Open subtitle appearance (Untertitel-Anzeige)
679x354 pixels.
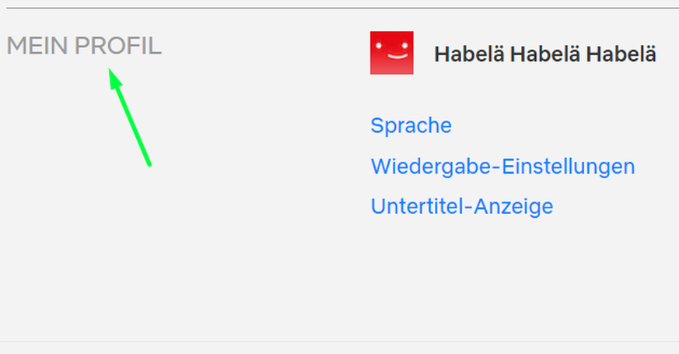click(x=462, y=207)
